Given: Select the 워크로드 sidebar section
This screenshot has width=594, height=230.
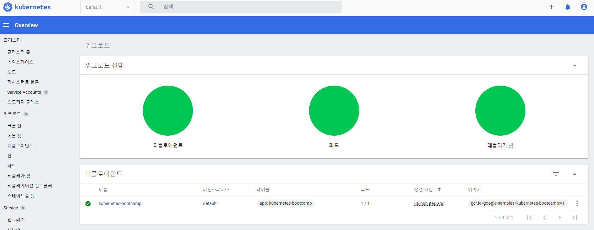Looking at the screenshot, I should point(12,114).
